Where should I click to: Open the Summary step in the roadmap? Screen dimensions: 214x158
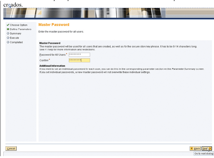[x=16, y=34]
